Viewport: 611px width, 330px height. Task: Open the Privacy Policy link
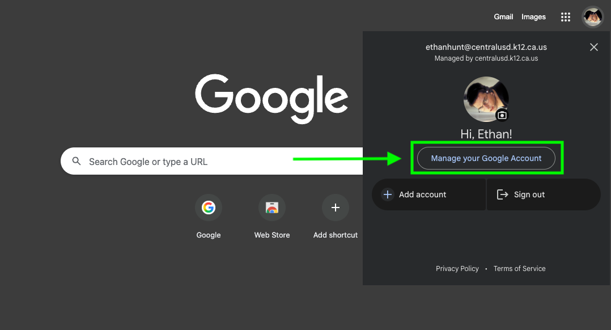[457, 269]
